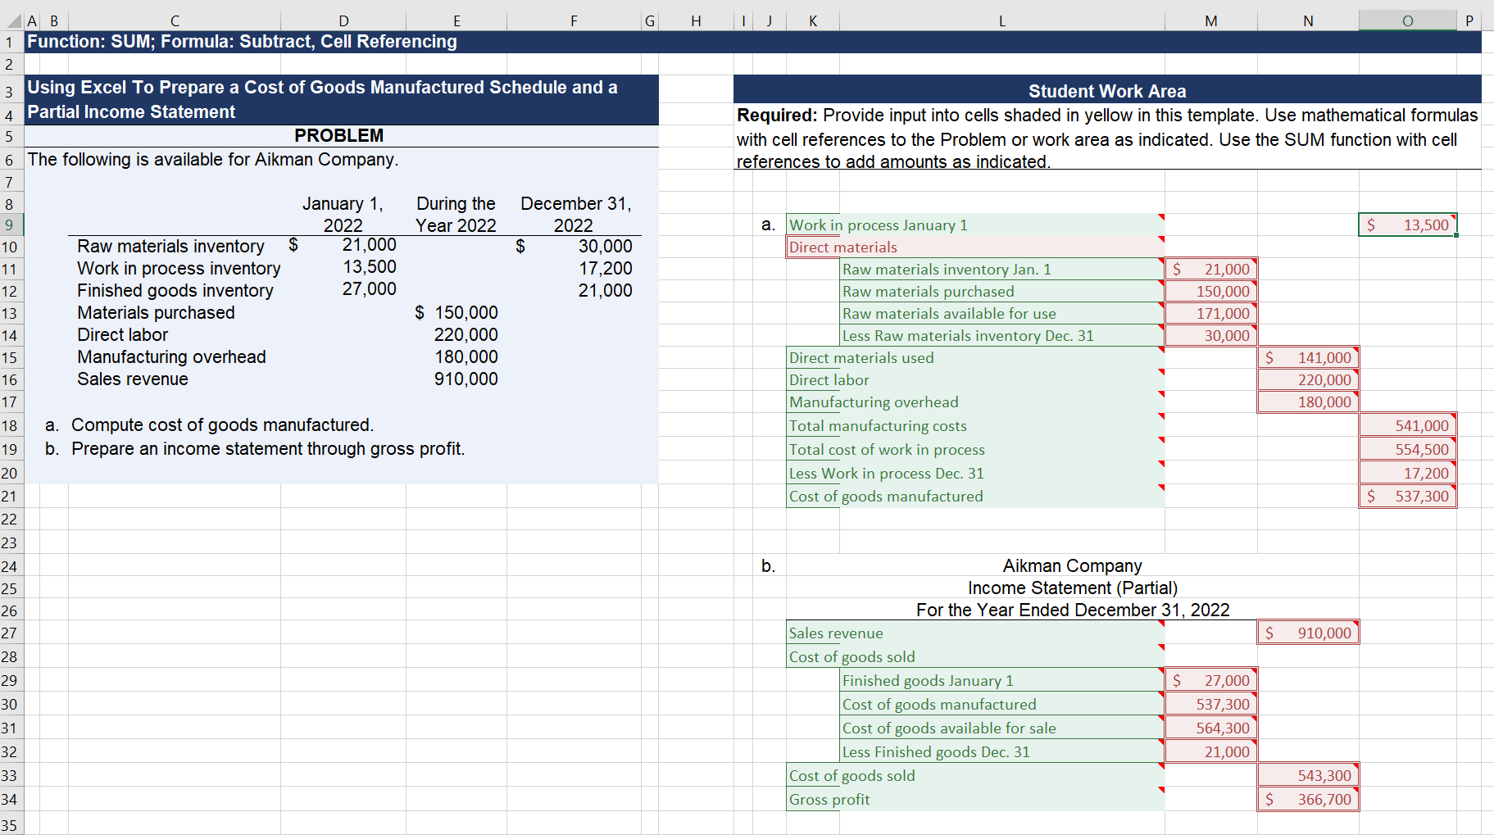Select the spreadsheet select-all corner triangle
The width and height of the screenshot is (1494, 835).
tap(12, 20)
